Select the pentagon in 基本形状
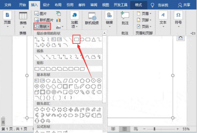 82,81
